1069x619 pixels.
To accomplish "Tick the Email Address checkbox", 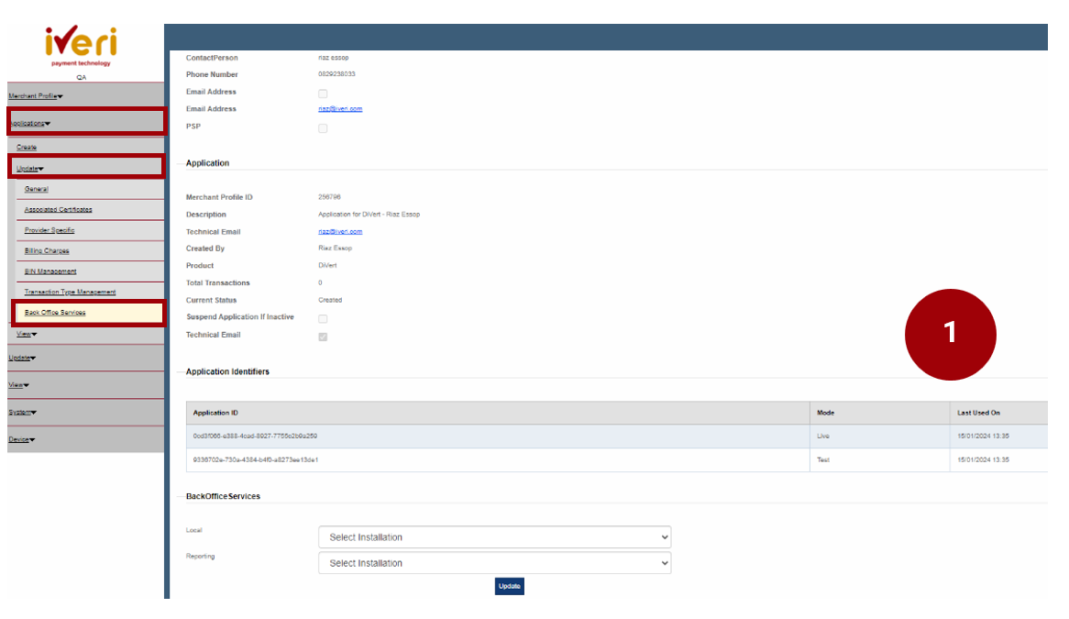I will (x=323, y=94).
